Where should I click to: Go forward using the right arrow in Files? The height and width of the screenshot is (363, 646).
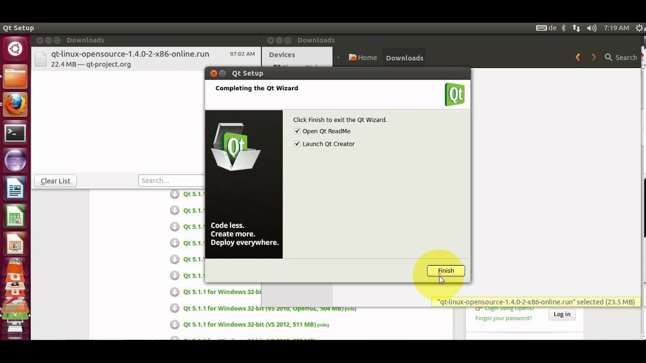pyautogui.click(x=594, y=57)
